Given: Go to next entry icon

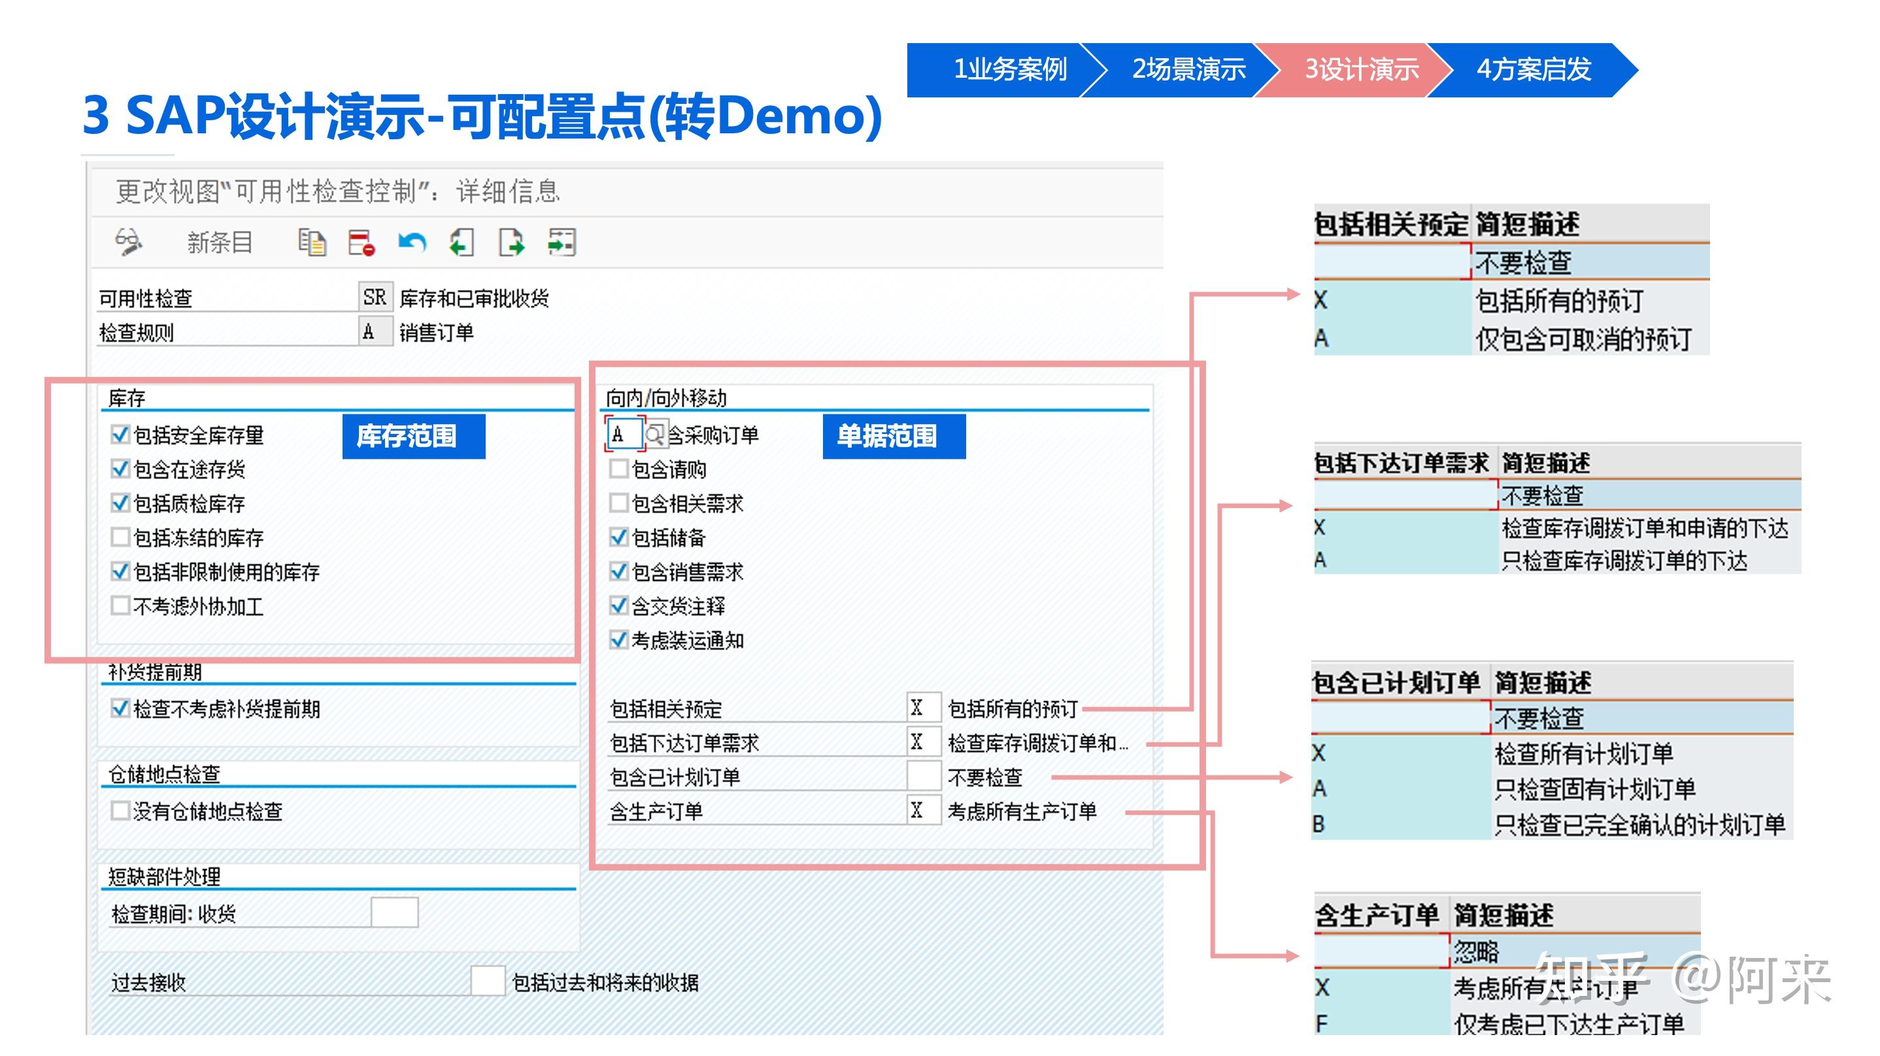Looking at the screenshot, I should [511, 242].
